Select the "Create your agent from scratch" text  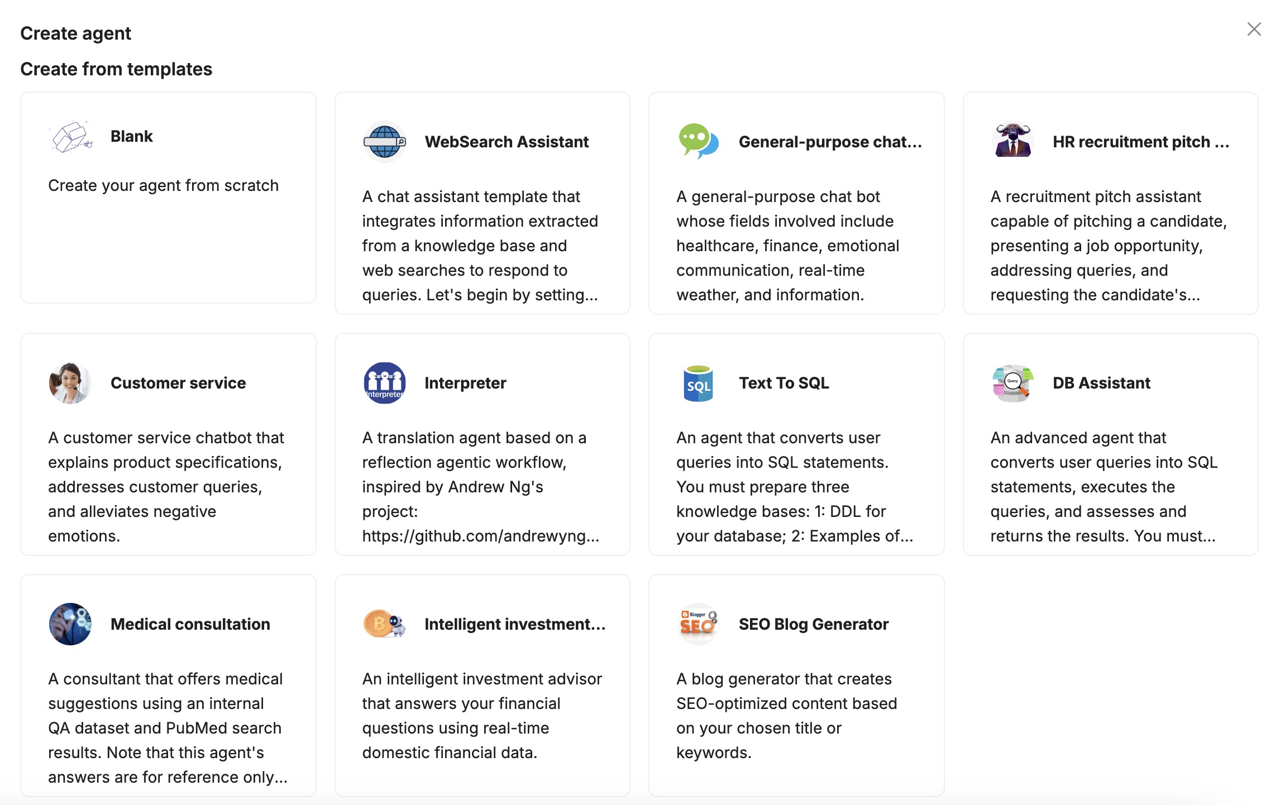tap(163, 185)
